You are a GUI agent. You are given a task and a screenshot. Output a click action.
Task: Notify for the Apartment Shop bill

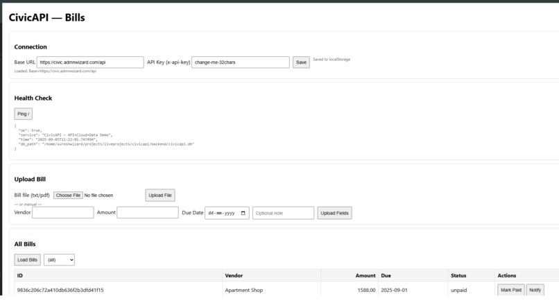tap(535, 290)
